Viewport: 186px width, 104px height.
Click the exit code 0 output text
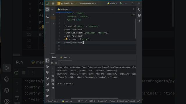tap(65, 84)
